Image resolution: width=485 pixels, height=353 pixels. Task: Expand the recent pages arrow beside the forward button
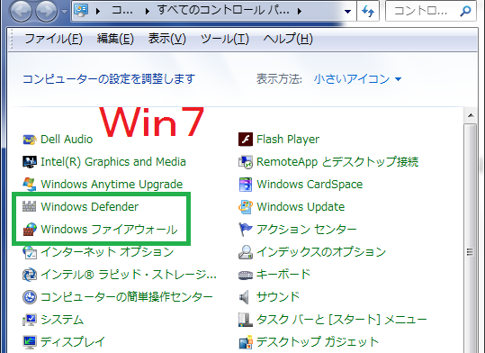(x=64, y=12)
